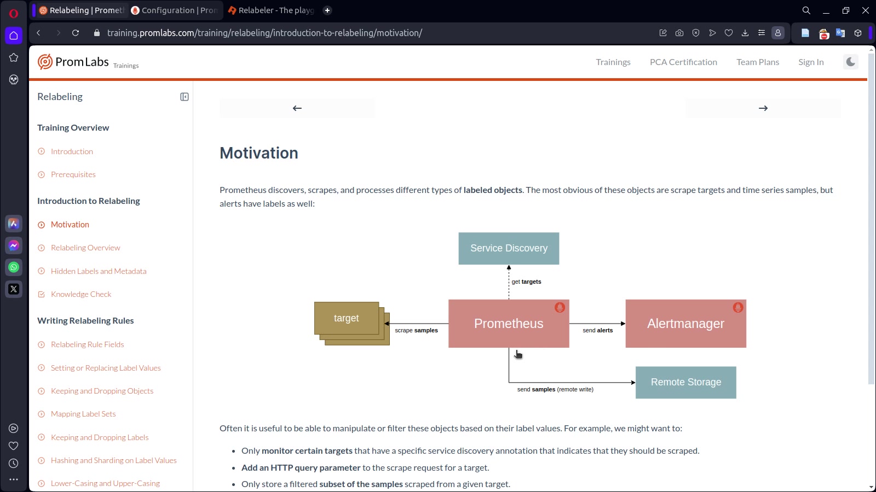Open Mapping Label Sets lesson
Image resolution: width=876 pixels, height=492 pixels.
(83, 414)
